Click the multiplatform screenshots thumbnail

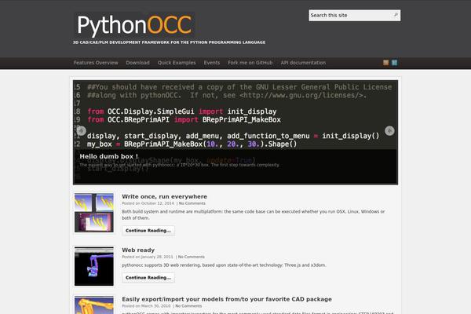pos(94,213)
